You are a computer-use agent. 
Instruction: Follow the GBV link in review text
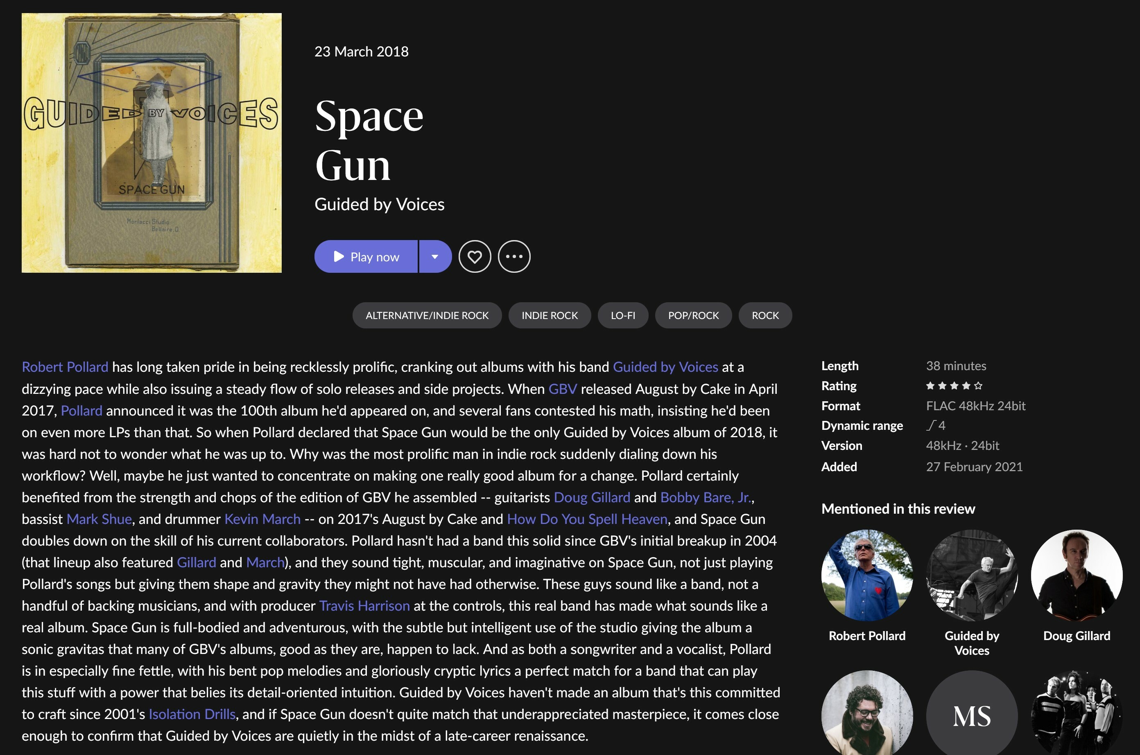(563, 389)
